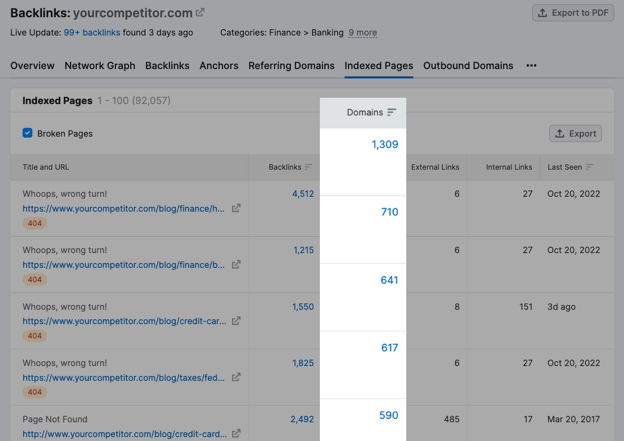Image resolution: width=624 pixels, height=441 pixels.
Task: Click the upload icon inside the Export button
Action: (560, 133)
